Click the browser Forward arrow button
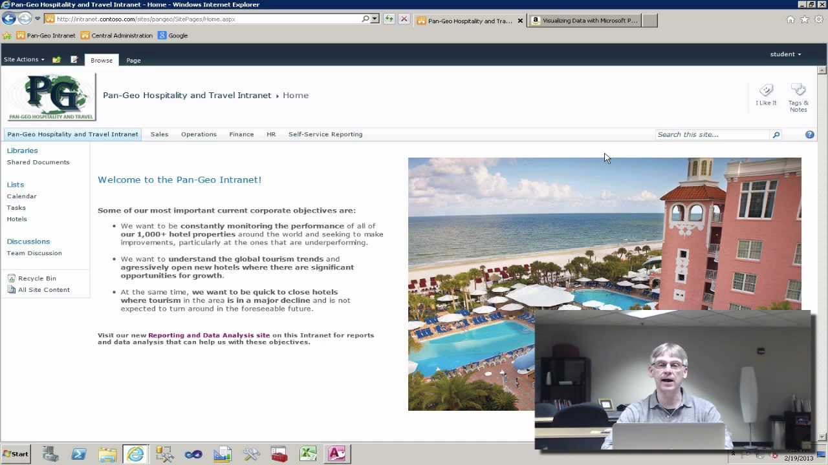 coord(25,19)
